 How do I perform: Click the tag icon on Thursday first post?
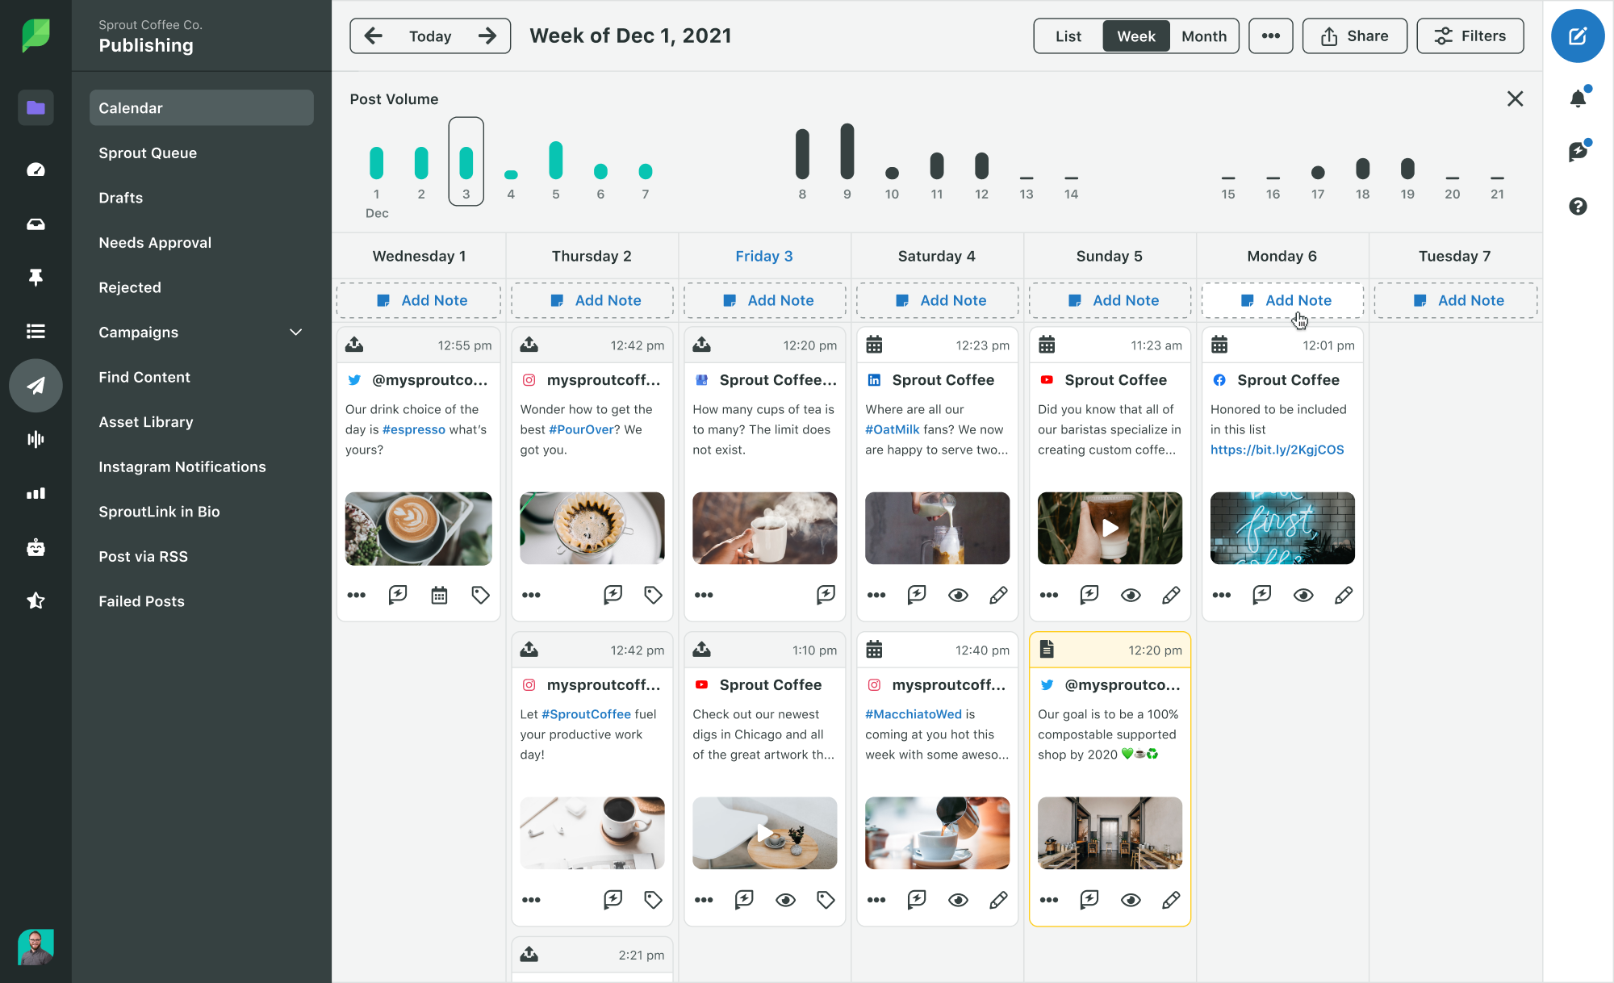click(x=654, y=595)
